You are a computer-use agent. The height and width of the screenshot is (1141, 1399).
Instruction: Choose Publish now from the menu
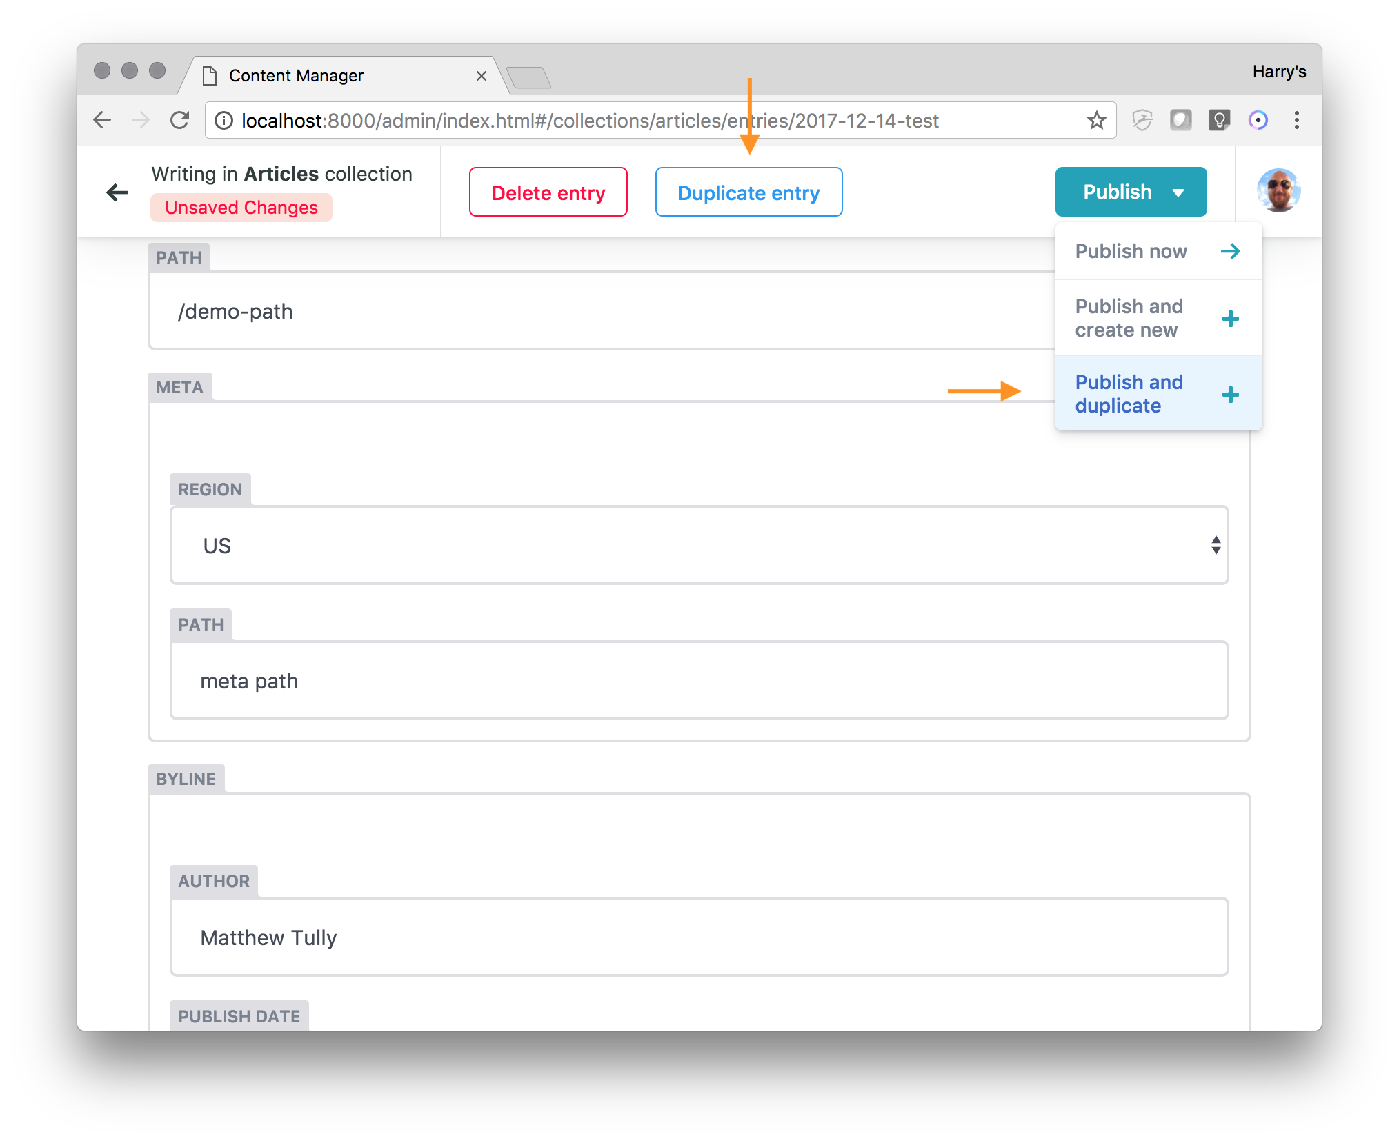click(x=1158, y=251)
